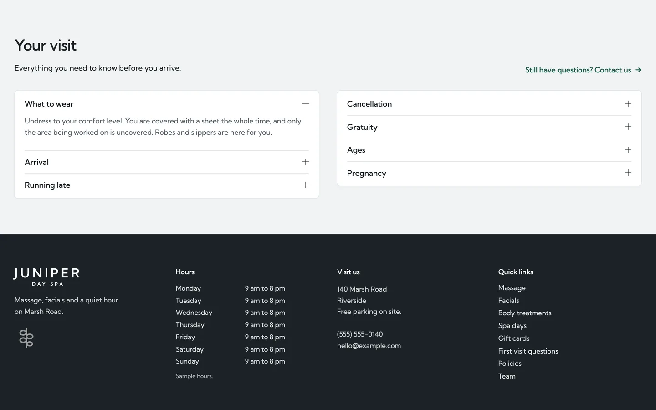Screen dimensions: 656x410
Task: Click the plus icon beside Ages
Action: tap(628, 150)
